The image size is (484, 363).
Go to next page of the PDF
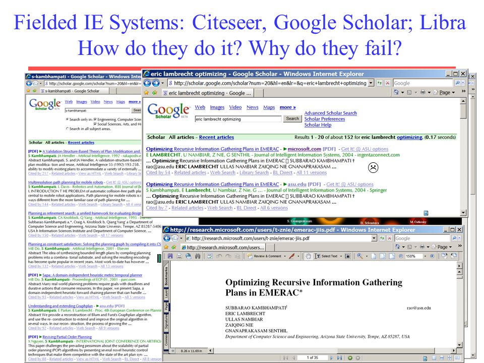point(332,358)
